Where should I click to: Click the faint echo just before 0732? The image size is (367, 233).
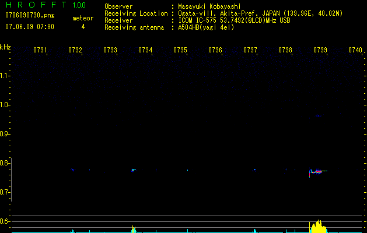tap(72, 170)
